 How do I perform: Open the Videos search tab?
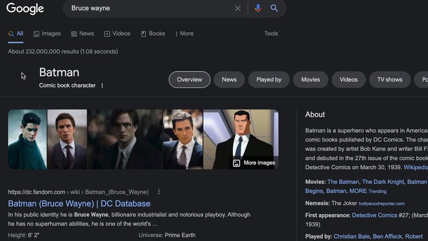point(117,34)
